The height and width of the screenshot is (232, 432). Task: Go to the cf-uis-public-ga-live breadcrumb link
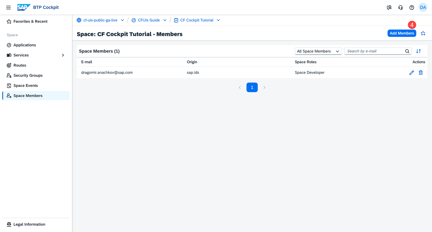click(100, 20)
